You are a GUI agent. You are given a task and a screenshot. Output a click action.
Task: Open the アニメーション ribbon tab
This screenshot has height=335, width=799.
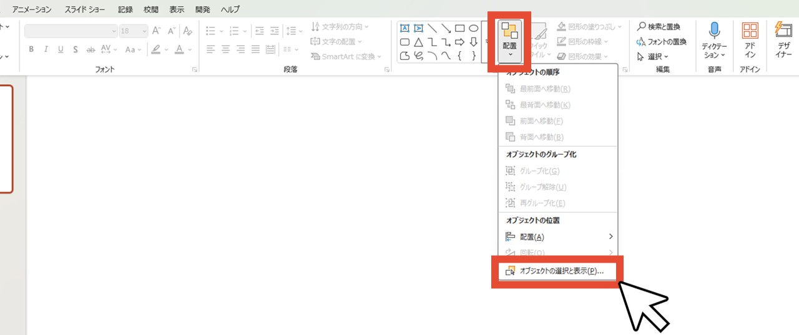click(x=32, y=9)
